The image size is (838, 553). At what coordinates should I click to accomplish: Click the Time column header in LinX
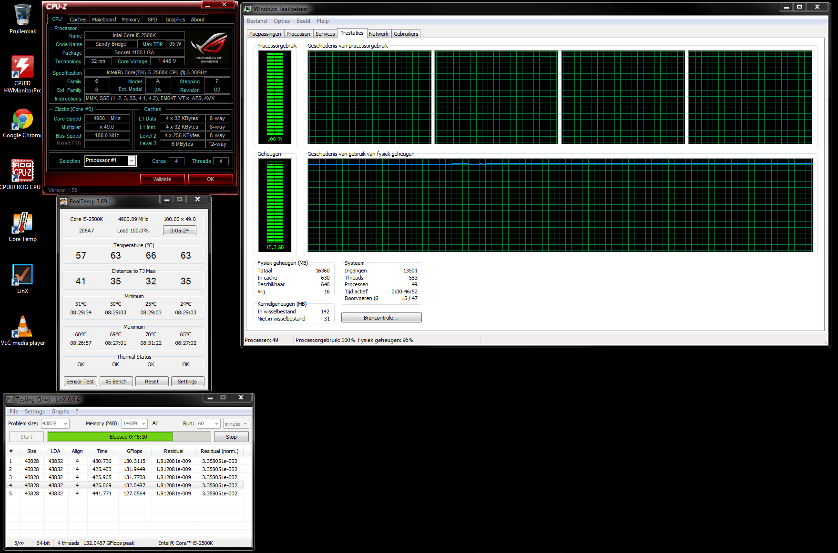pyautogui.click(x=102, y=451)
